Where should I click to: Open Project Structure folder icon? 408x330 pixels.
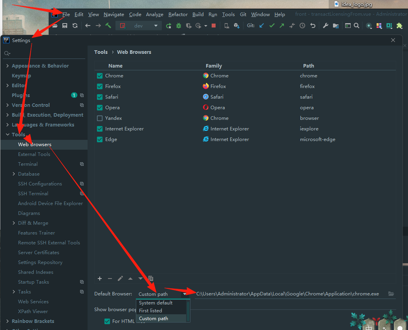pos(336,26)
